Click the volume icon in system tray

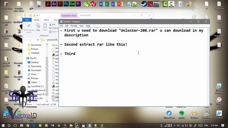pos(178,126)
